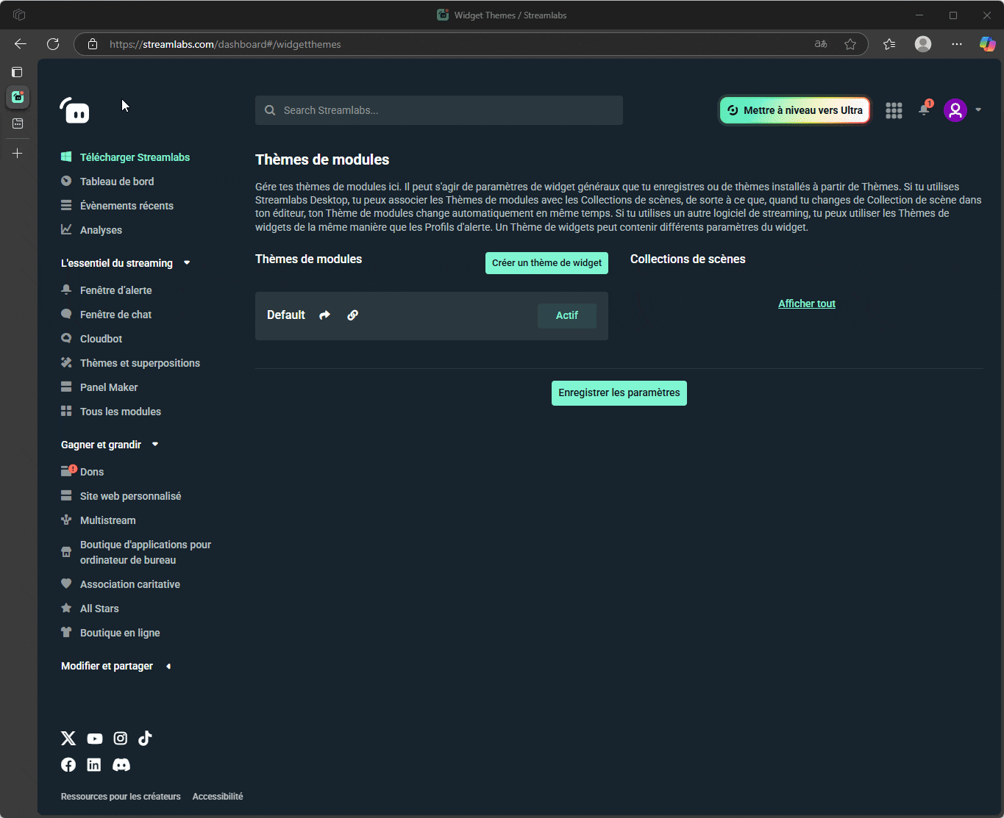This screenshot has width=1004, height=818.
Task: Open the Copilot icon in the browser toolbar
Action: (987, 44)
